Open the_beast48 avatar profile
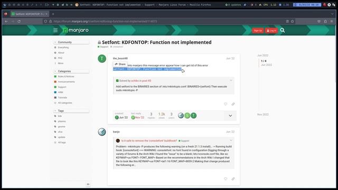Viewport: 338px width, 190px height. coord(102,59)
